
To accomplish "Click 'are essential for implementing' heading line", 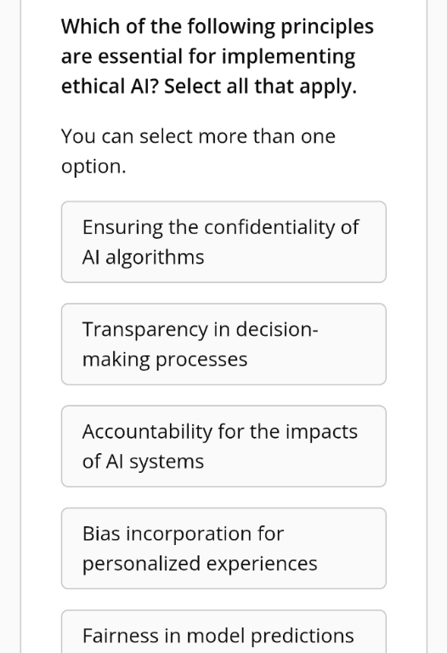I will point(208,56).
